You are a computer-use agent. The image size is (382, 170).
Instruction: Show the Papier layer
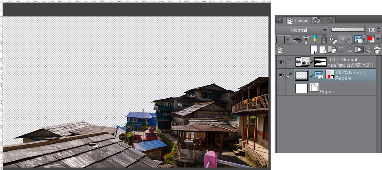pyautogui.click(x=280, y=88)
